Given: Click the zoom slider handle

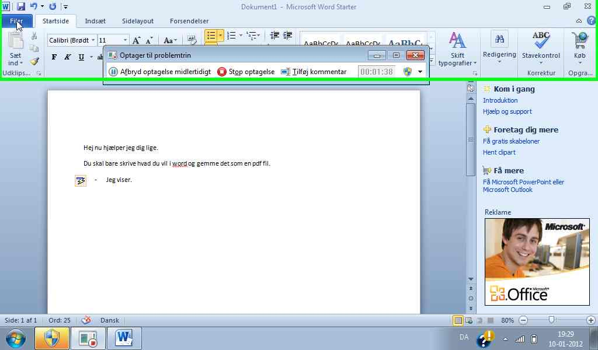Looking at the screenshot, I should pyautogui.click(x=551, y=320).
